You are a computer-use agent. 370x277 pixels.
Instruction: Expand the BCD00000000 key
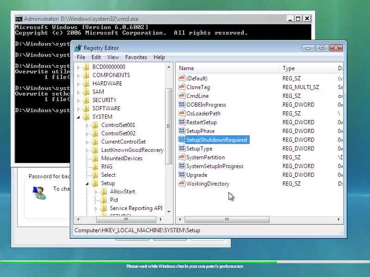point(78,67)
